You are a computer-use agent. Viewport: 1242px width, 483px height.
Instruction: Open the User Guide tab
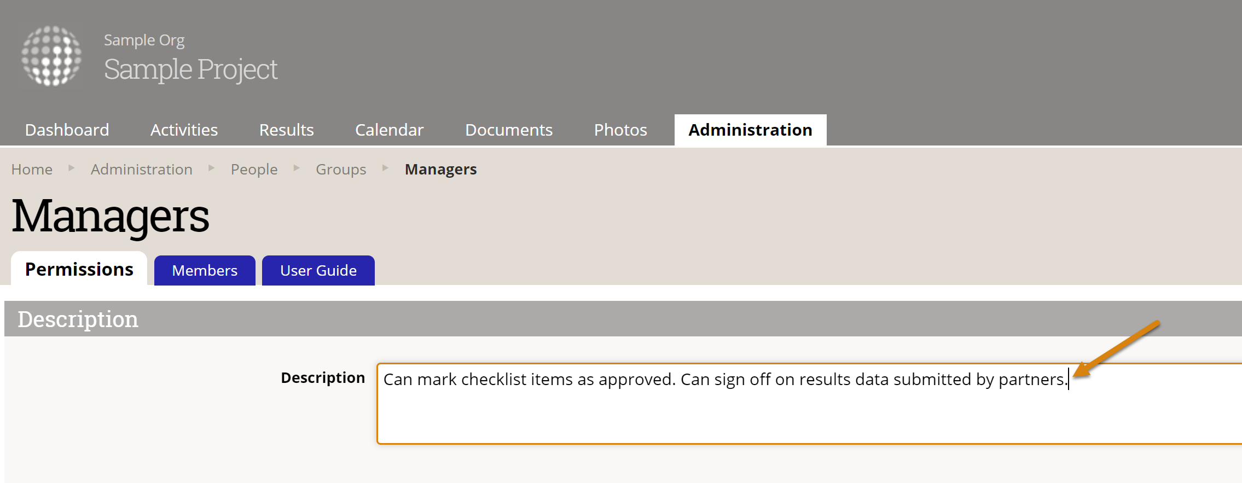(x=318, y=271)
